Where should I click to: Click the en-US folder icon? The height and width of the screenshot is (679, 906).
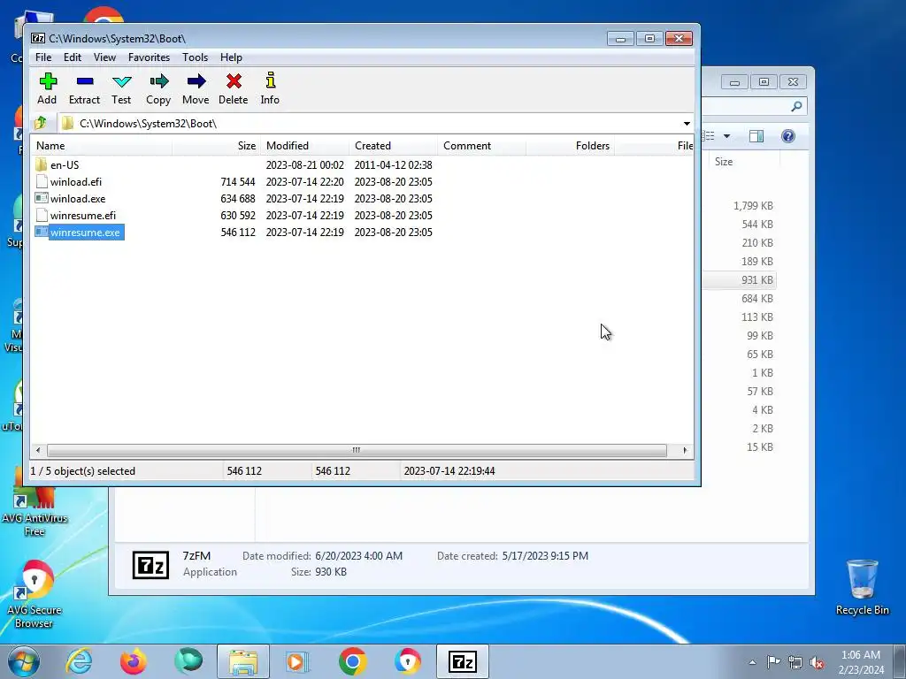tap(41, 164)
